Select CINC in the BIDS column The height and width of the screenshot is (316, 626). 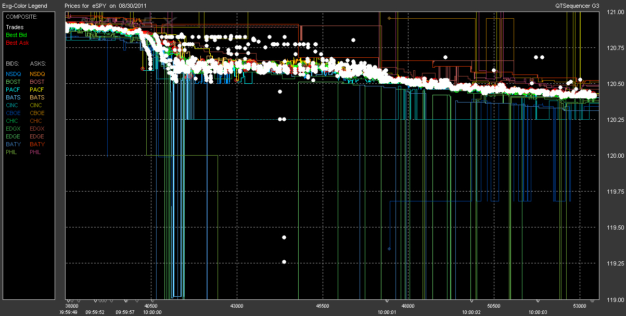click(x=12, y=105)
